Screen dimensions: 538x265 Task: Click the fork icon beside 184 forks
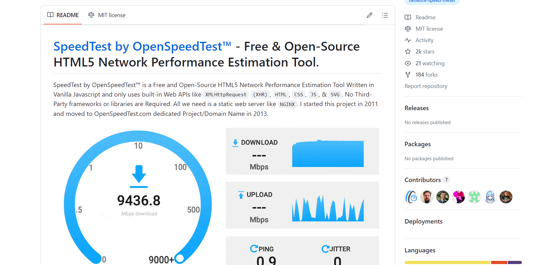click(x=408, y=75)
